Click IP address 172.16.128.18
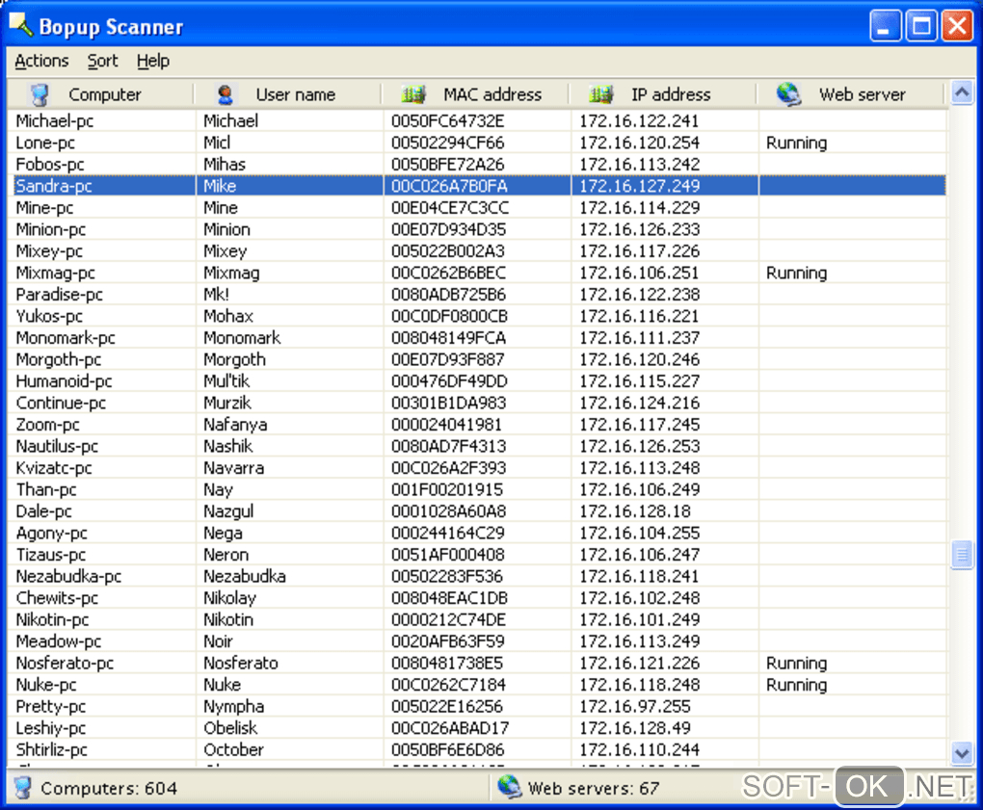This screenshot has width=983, height=810. [635, 511]
